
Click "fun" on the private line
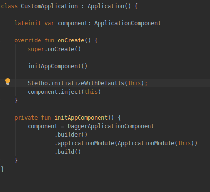[46, 118]
